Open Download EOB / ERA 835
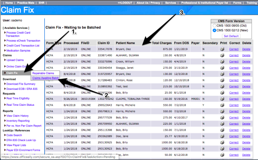 [22, 89]
